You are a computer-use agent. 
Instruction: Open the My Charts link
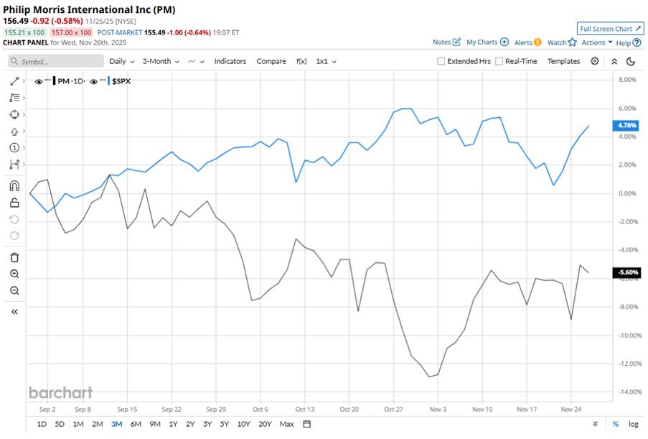point(487,42)
